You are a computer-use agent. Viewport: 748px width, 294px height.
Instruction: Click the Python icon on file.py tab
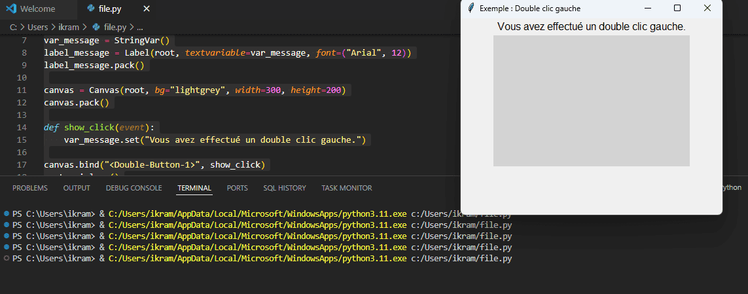[91, 9]
